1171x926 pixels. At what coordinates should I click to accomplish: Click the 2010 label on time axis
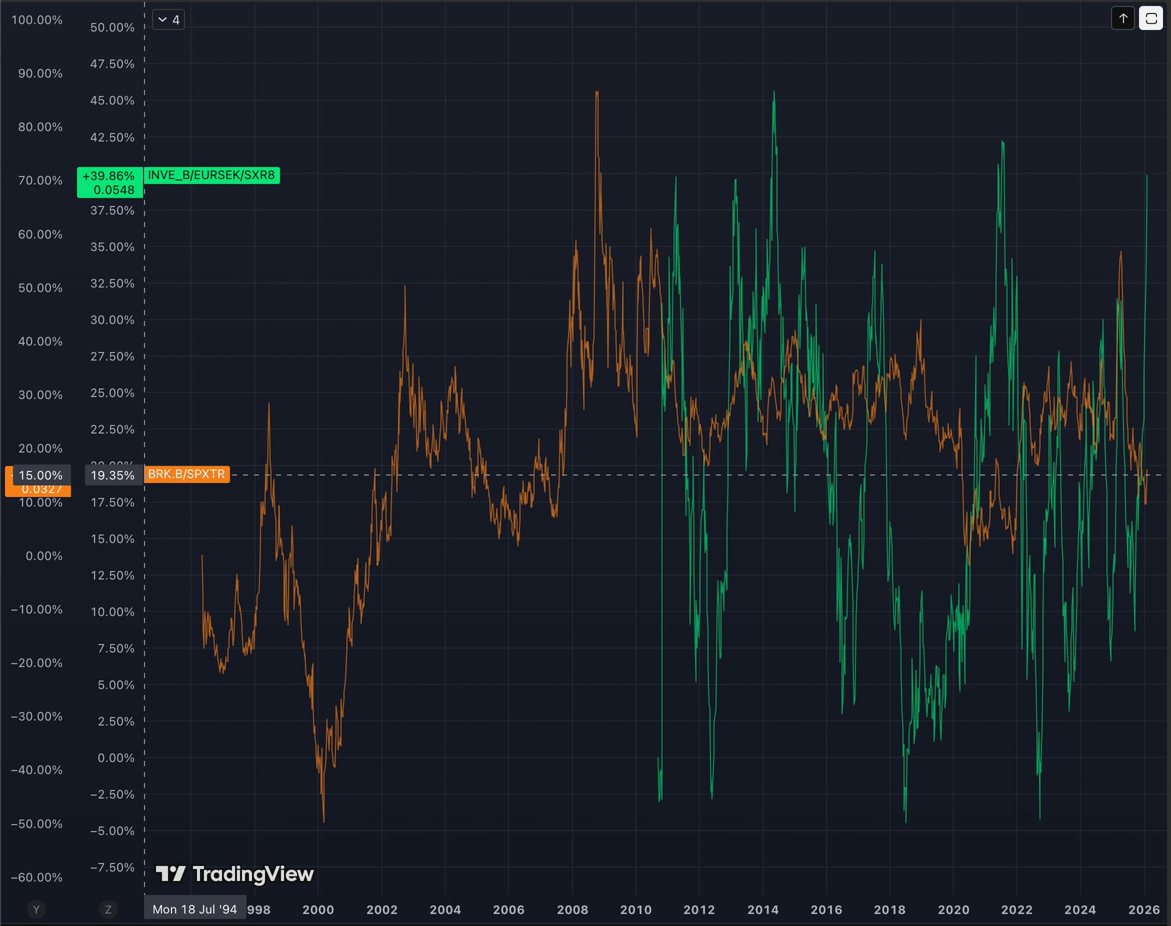[636, 910]
